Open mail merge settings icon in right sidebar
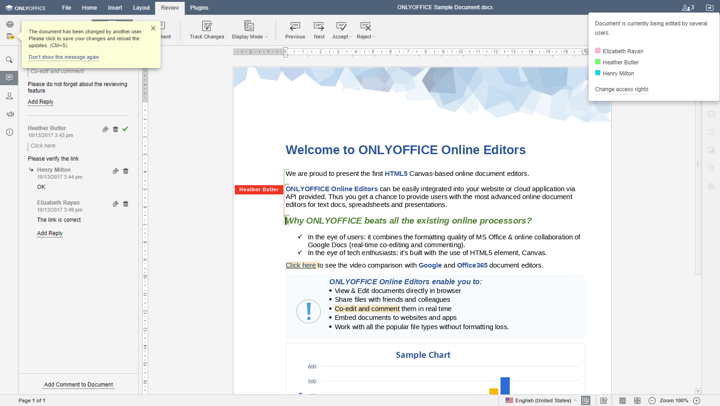This screenshot has width=720, height=406. [711, 186]
